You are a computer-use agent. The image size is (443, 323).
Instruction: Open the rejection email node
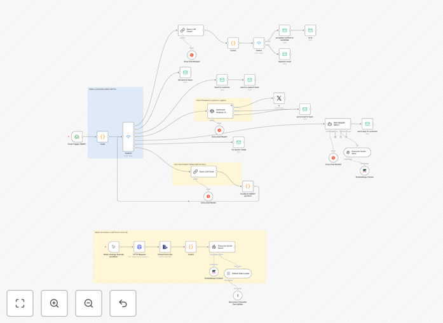coord(285,54)
